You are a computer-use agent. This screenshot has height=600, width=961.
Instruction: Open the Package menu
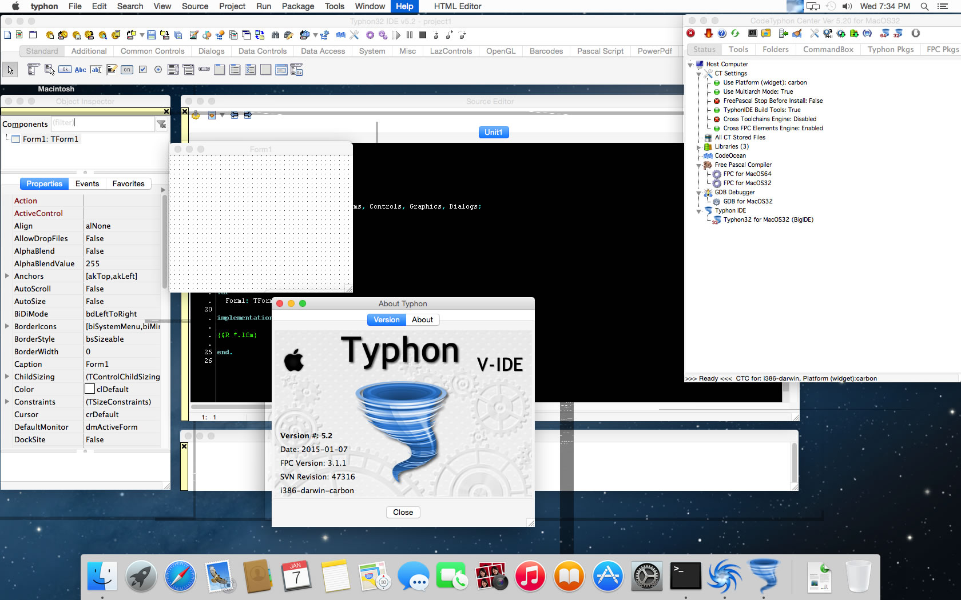pyautogui.click(x=298, y=6)
